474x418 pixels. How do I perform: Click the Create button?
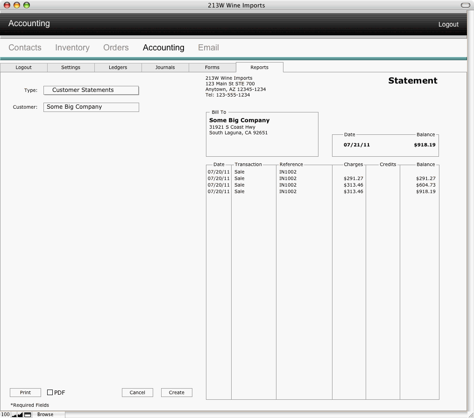(177, 392)
